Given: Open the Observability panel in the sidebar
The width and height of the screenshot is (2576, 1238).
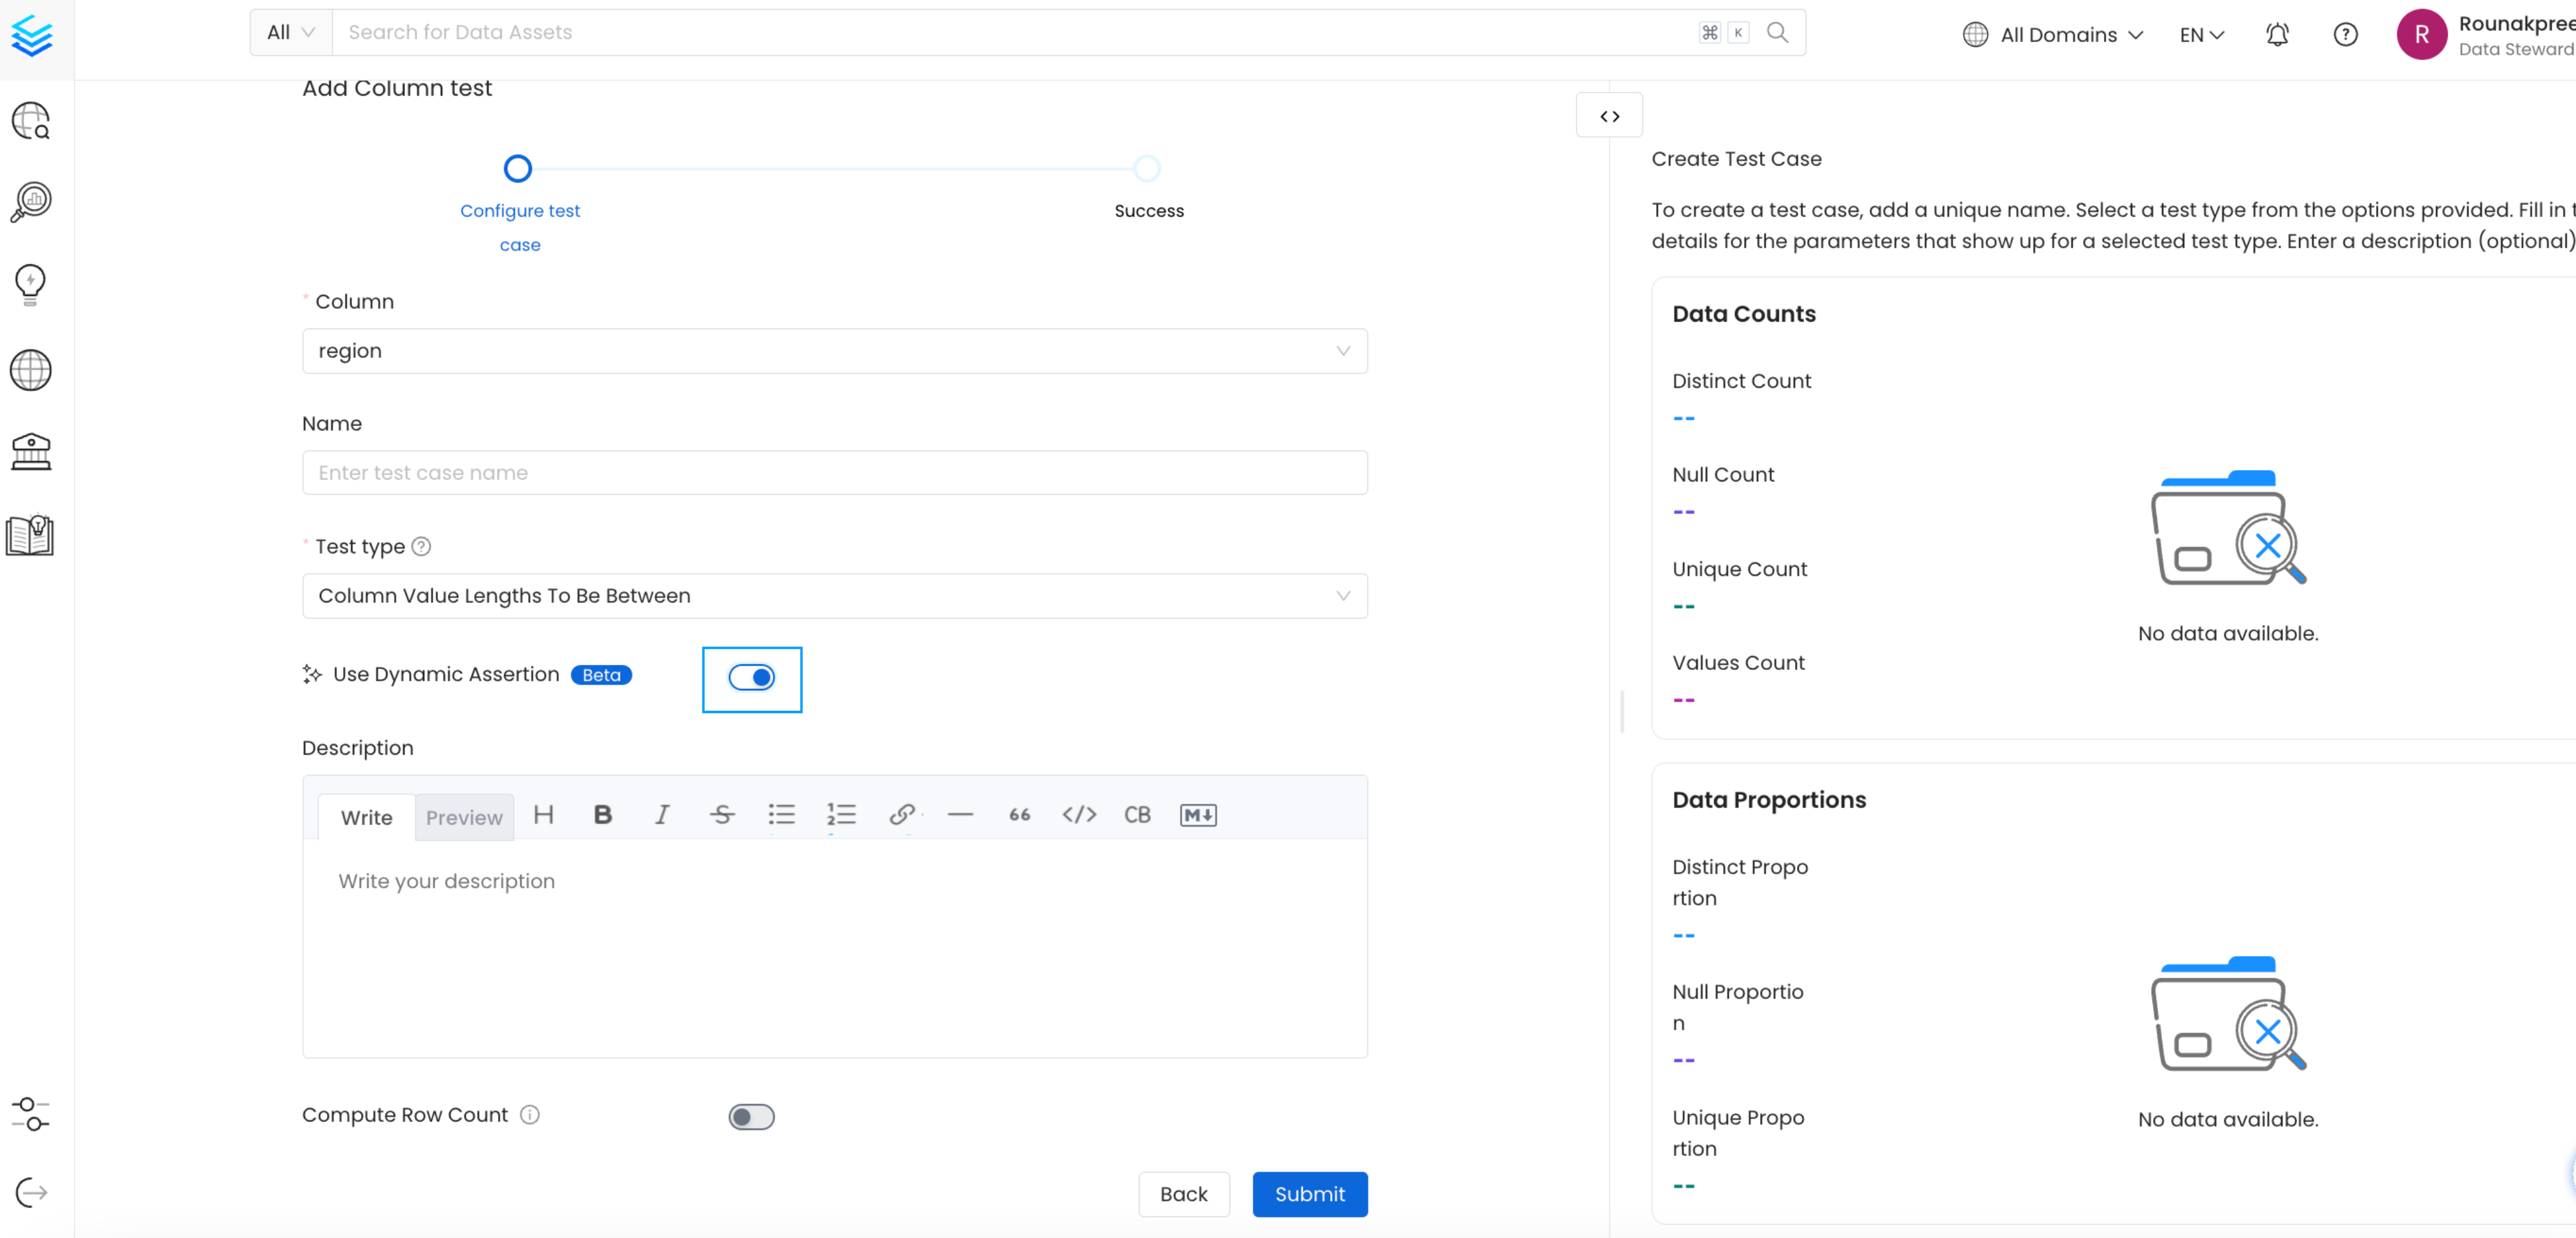Looking at the screenshot, I should pyautogui.click(x=30, y=201).
